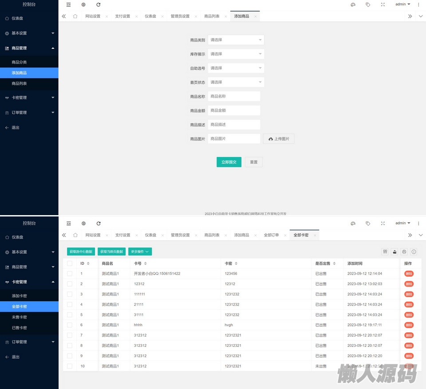Open the 首页状态 dropdown

[236, 83]
